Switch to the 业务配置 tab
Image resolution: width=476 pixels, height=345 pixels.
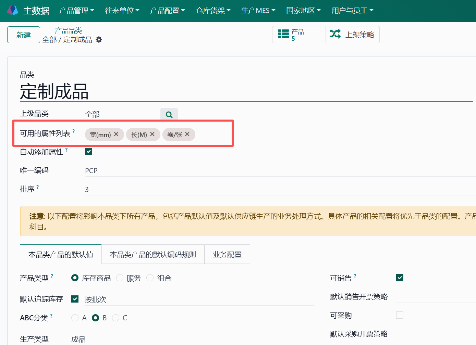pos(227,254)
